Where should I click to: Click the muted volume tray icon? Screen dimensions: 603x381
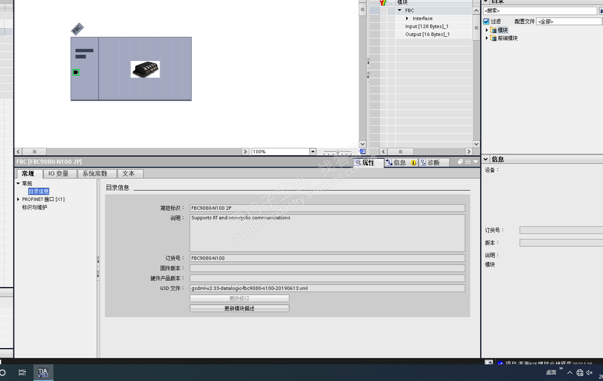(590, 373)
